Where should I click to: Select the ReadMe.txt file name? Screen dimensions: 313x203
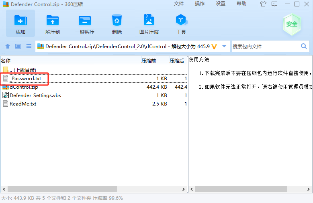pyautogui.click(x=23, y=104)
